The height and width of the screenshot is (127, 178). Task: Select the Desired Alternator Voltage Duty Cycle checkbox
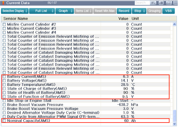[x=4, y=113]
